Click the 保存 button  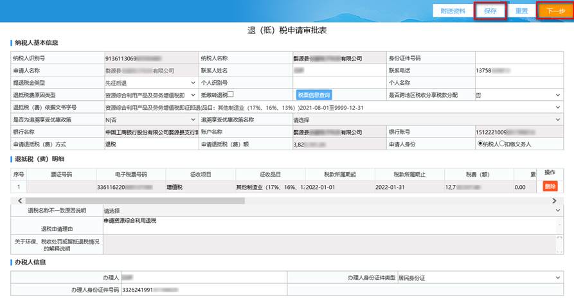click(x=490, y=11)
